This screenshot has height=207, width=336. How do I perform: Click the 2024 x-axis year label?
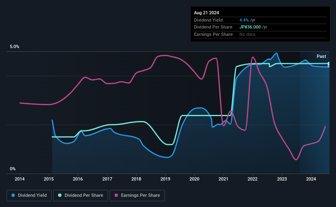point(311,179)
